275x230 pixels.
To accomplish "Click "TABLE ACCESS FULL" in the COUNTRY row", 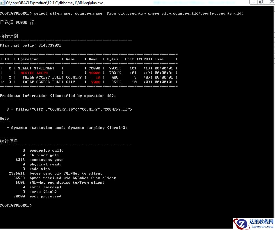I will point(42,77).
